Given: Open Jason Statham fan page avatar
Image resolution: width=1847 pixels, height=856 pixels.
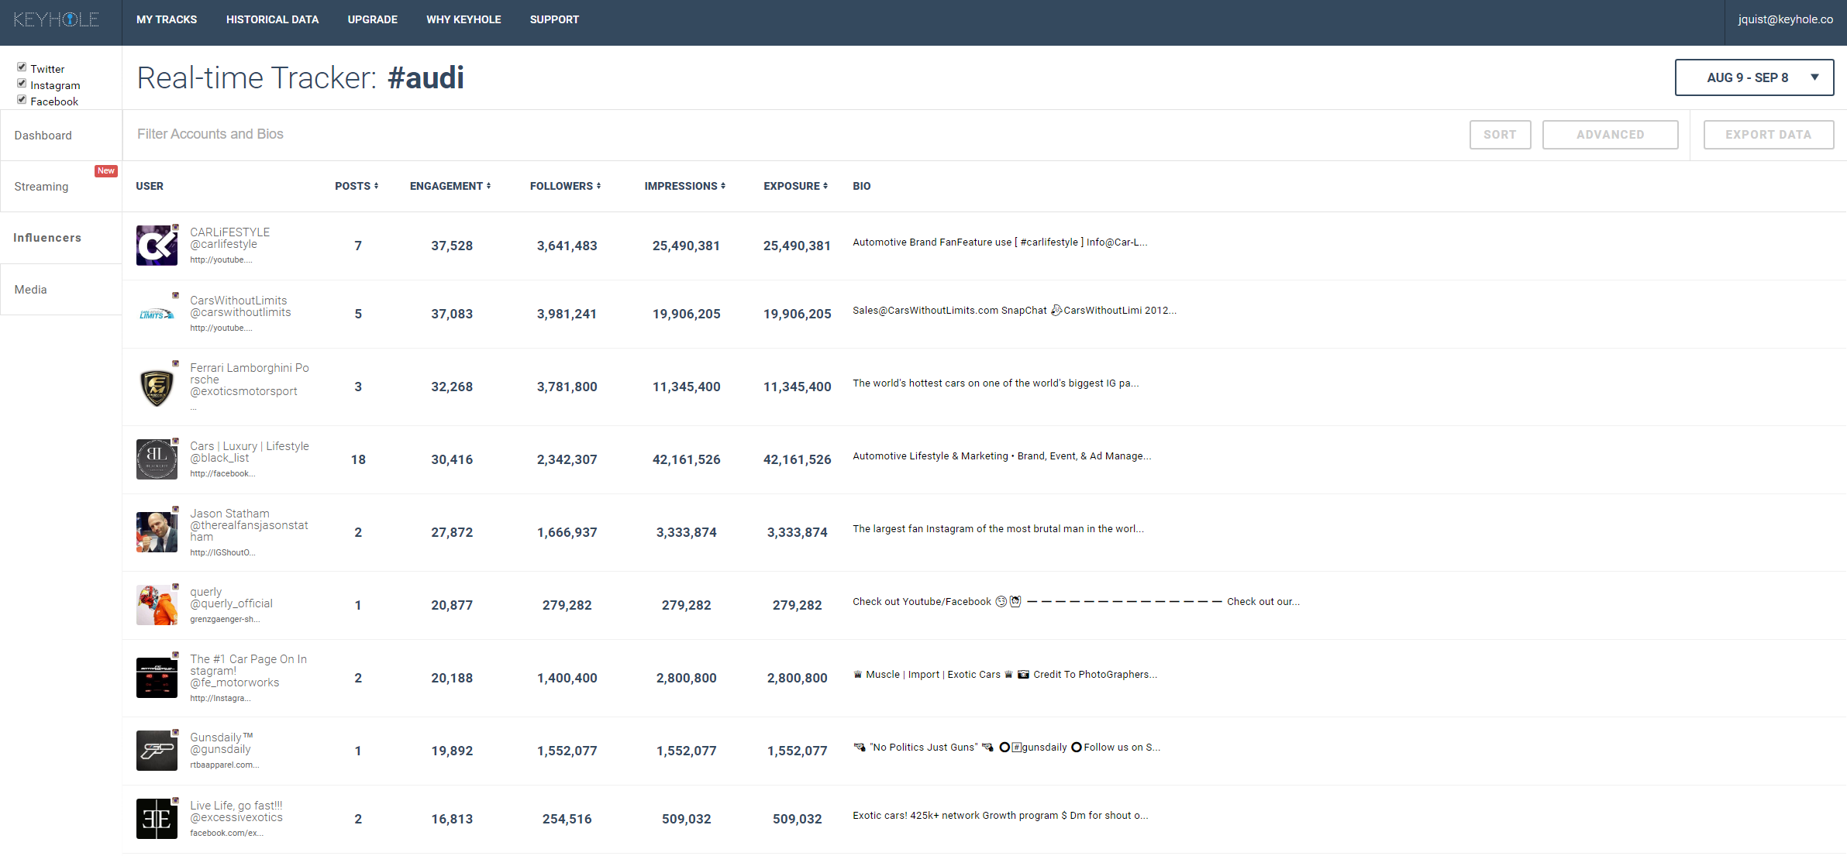Looking at the screenshot, I should (x=157, y=532).
